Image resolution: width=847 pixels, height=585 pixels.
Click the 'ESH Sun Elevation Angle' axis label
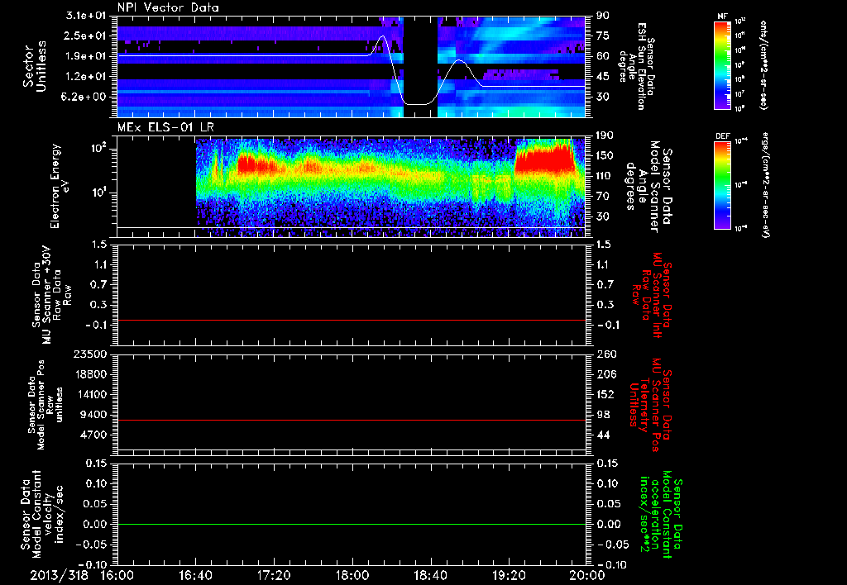pyautogui.click(x=636, y=66)
